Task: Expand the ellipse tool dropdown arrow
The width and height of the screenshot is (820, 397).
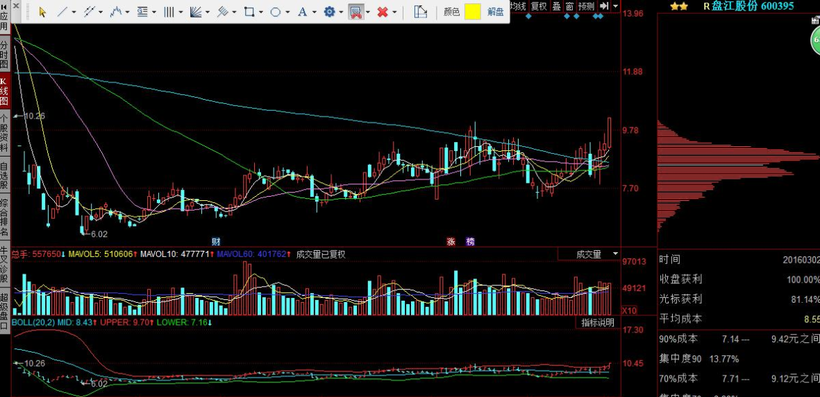Action: point(287,12)
